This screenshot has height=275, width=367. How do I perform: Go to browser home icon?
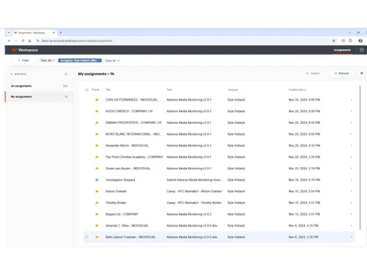[x=29, y=41]
